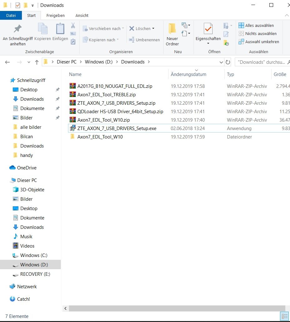Viewport: 290px width, 322px height.
Task: Click the scrollbar left arrow
Action: pos(66,308)
